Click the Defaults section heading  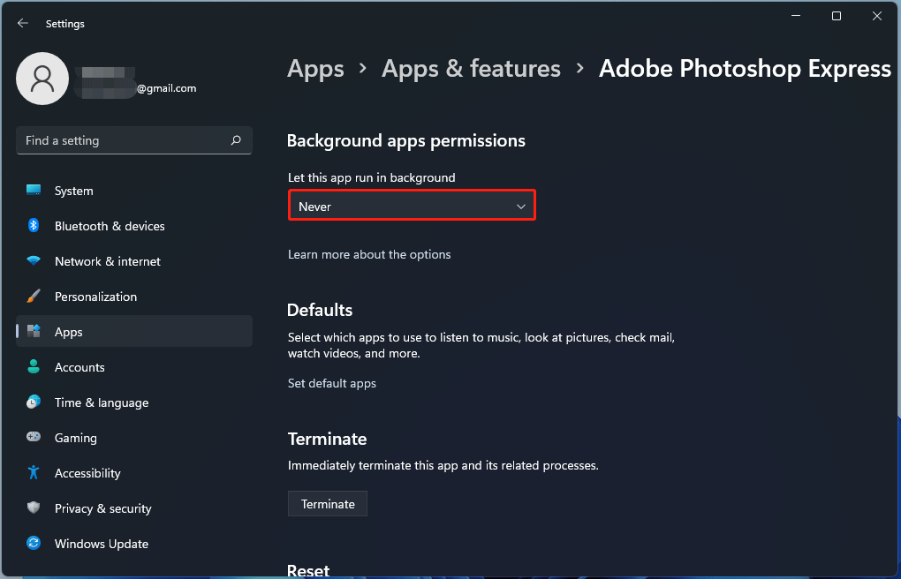[320, 310]
